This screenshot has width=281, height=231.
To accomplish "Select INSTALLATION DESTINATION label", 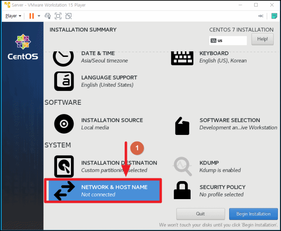I will [119, 163].
